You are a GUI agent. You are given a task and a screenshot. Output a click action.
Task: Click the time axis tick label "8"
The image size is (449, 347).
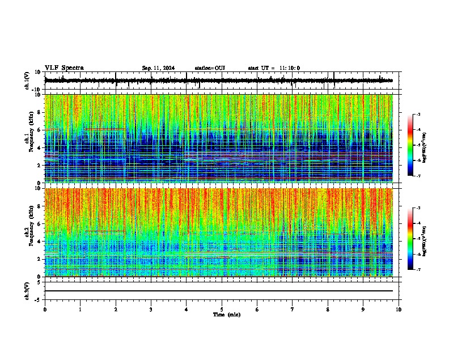[328, 310]
